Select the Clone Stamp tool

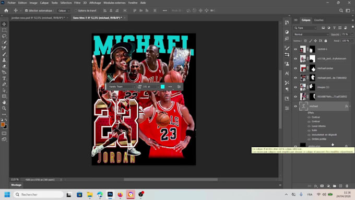pyautogui.click(x=4, y=60)
